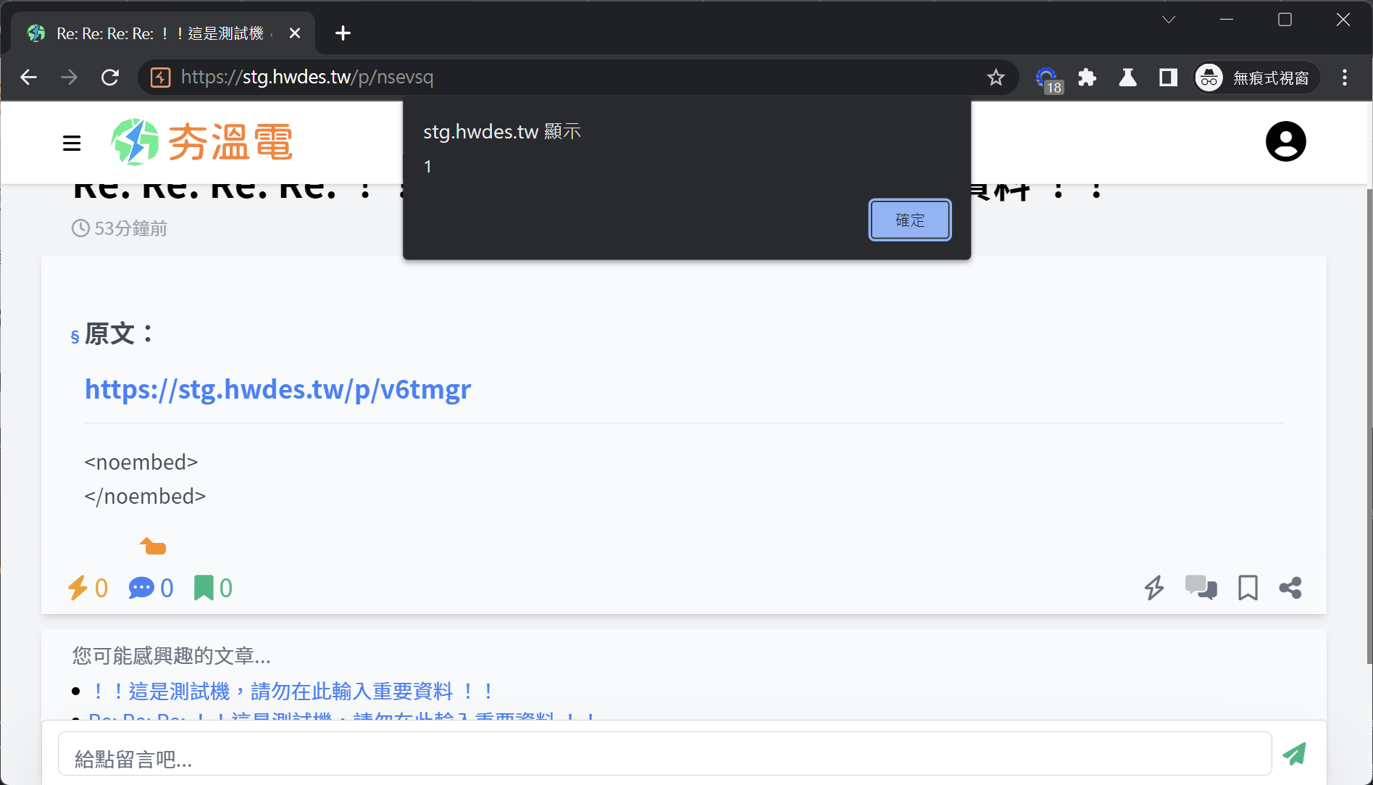Minimize the browser window

(x=1227, y=20)
